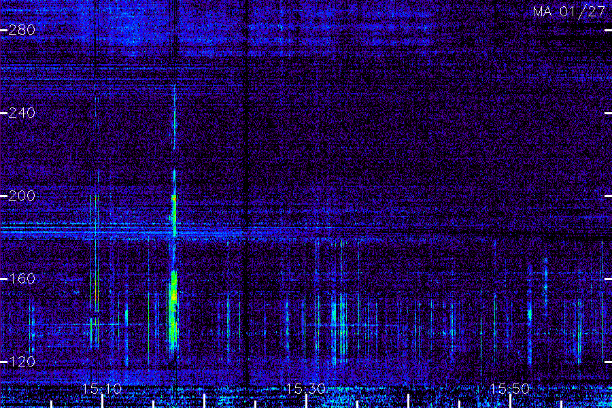The height and width of the screenshot is (408, 612).
Task: Click the 280 frequency axis label
Action: pos(22,30)
